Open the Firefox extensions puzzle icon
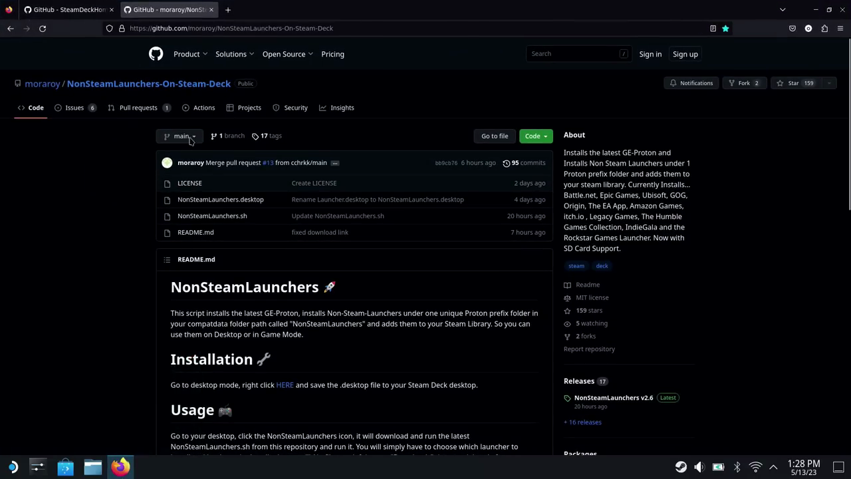851x479 pixels. pos(824,29)
